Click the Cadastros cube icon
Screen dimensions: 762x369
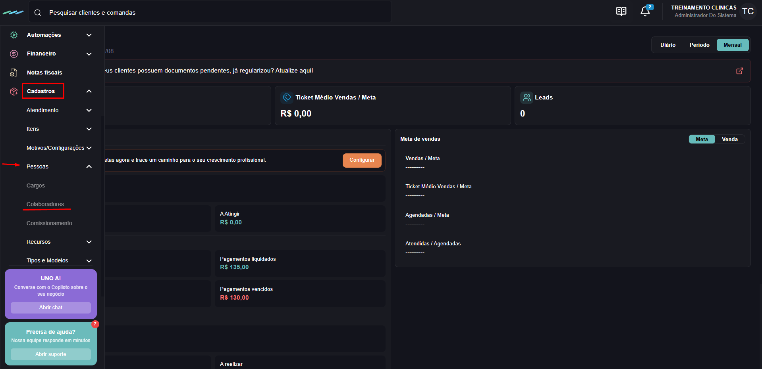tap(14, 92)
